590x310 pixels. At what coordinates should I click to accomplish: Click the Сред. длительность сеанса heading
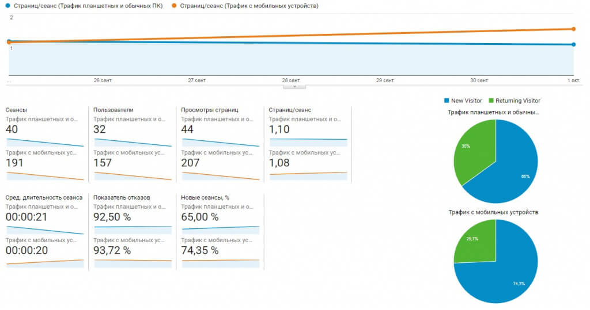44,197
